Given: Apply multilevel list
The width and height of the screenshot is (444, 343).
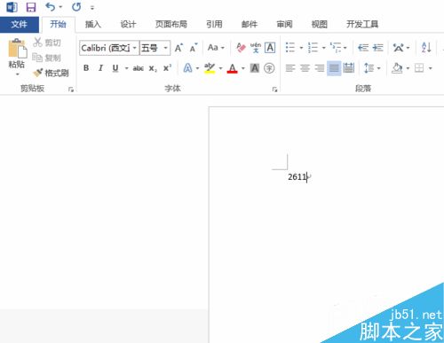Looking at the screenshot, I should (336, 48).
